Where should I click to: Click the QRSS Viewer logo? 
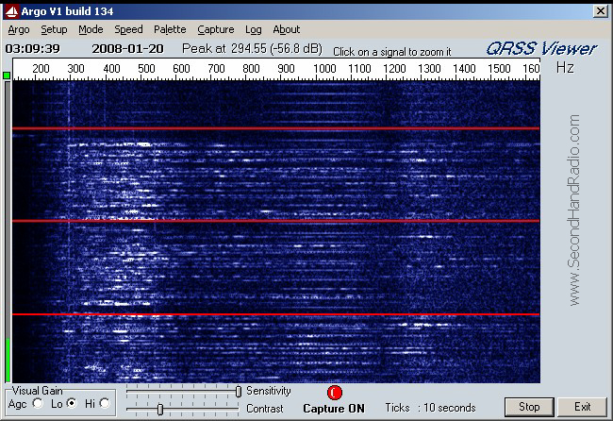[x=541, y=49]
